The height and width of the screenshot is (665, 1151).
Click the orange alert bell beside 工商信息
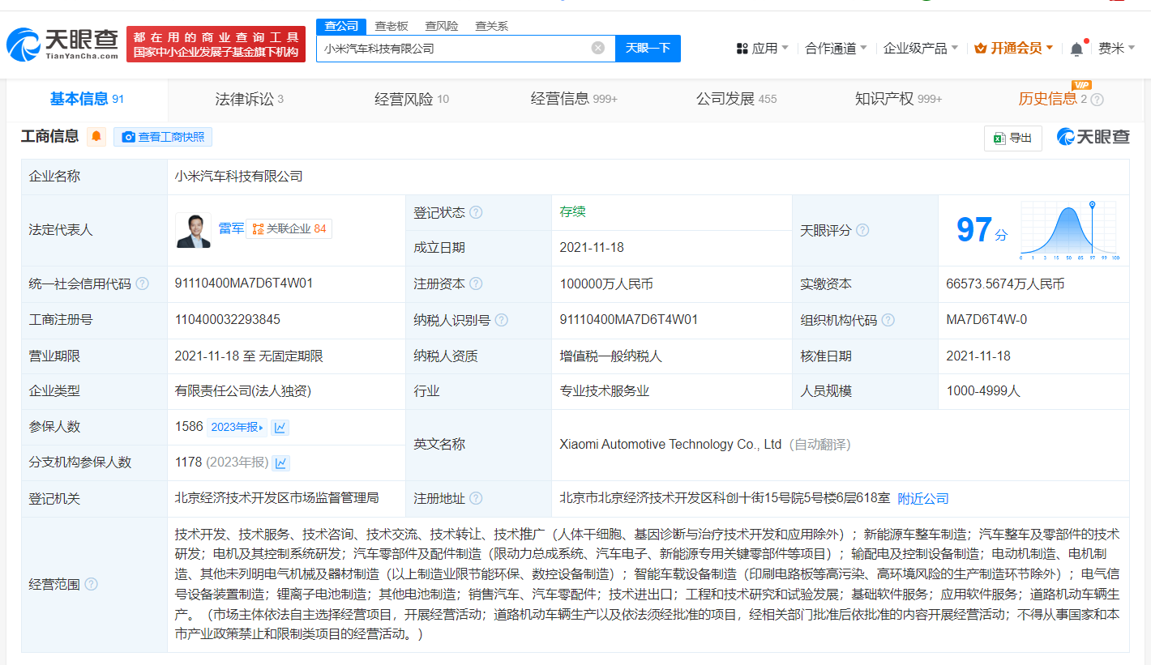(96, 137)
